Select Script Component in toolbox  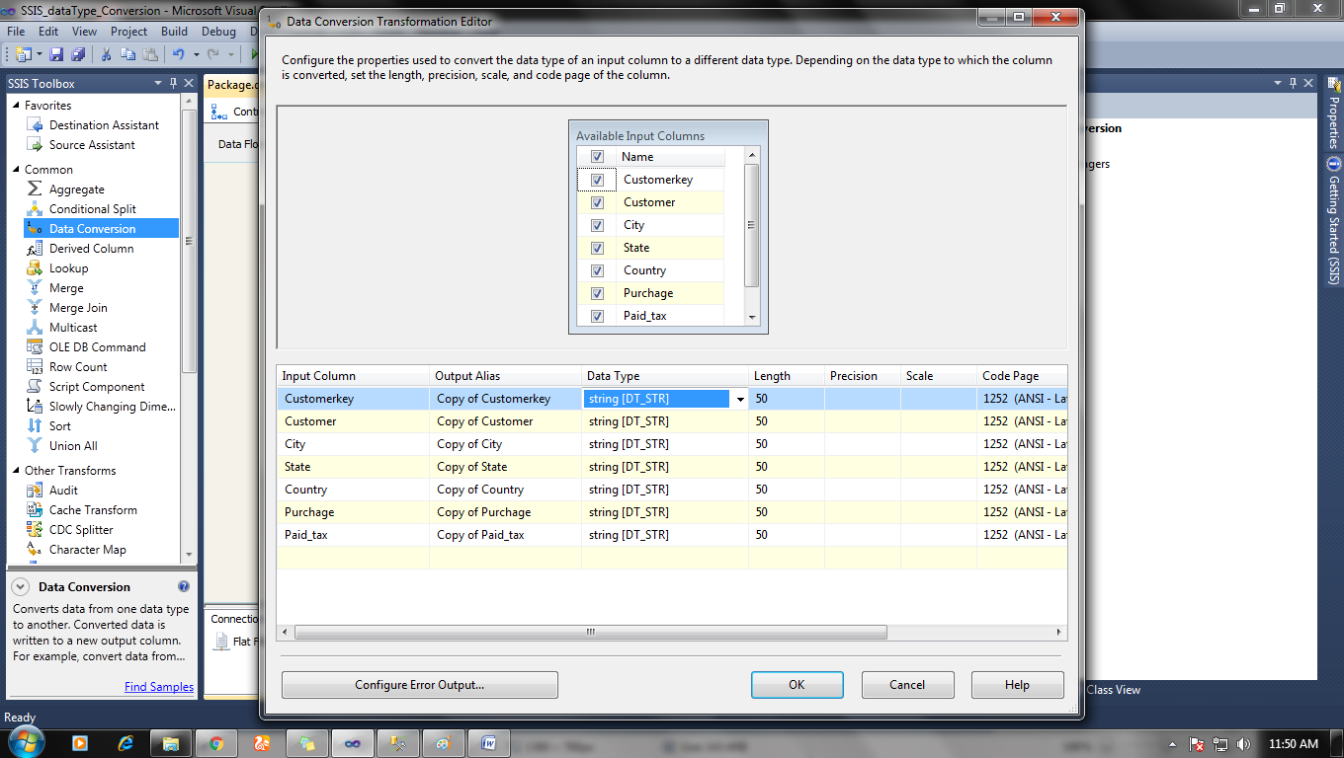(97, 387)
